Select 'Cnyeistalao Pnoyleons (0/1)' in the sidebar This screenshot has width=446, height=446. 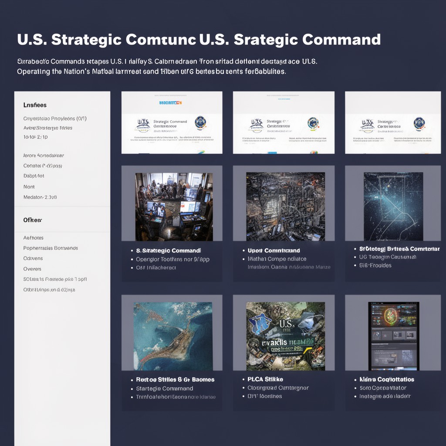point(55,118)
